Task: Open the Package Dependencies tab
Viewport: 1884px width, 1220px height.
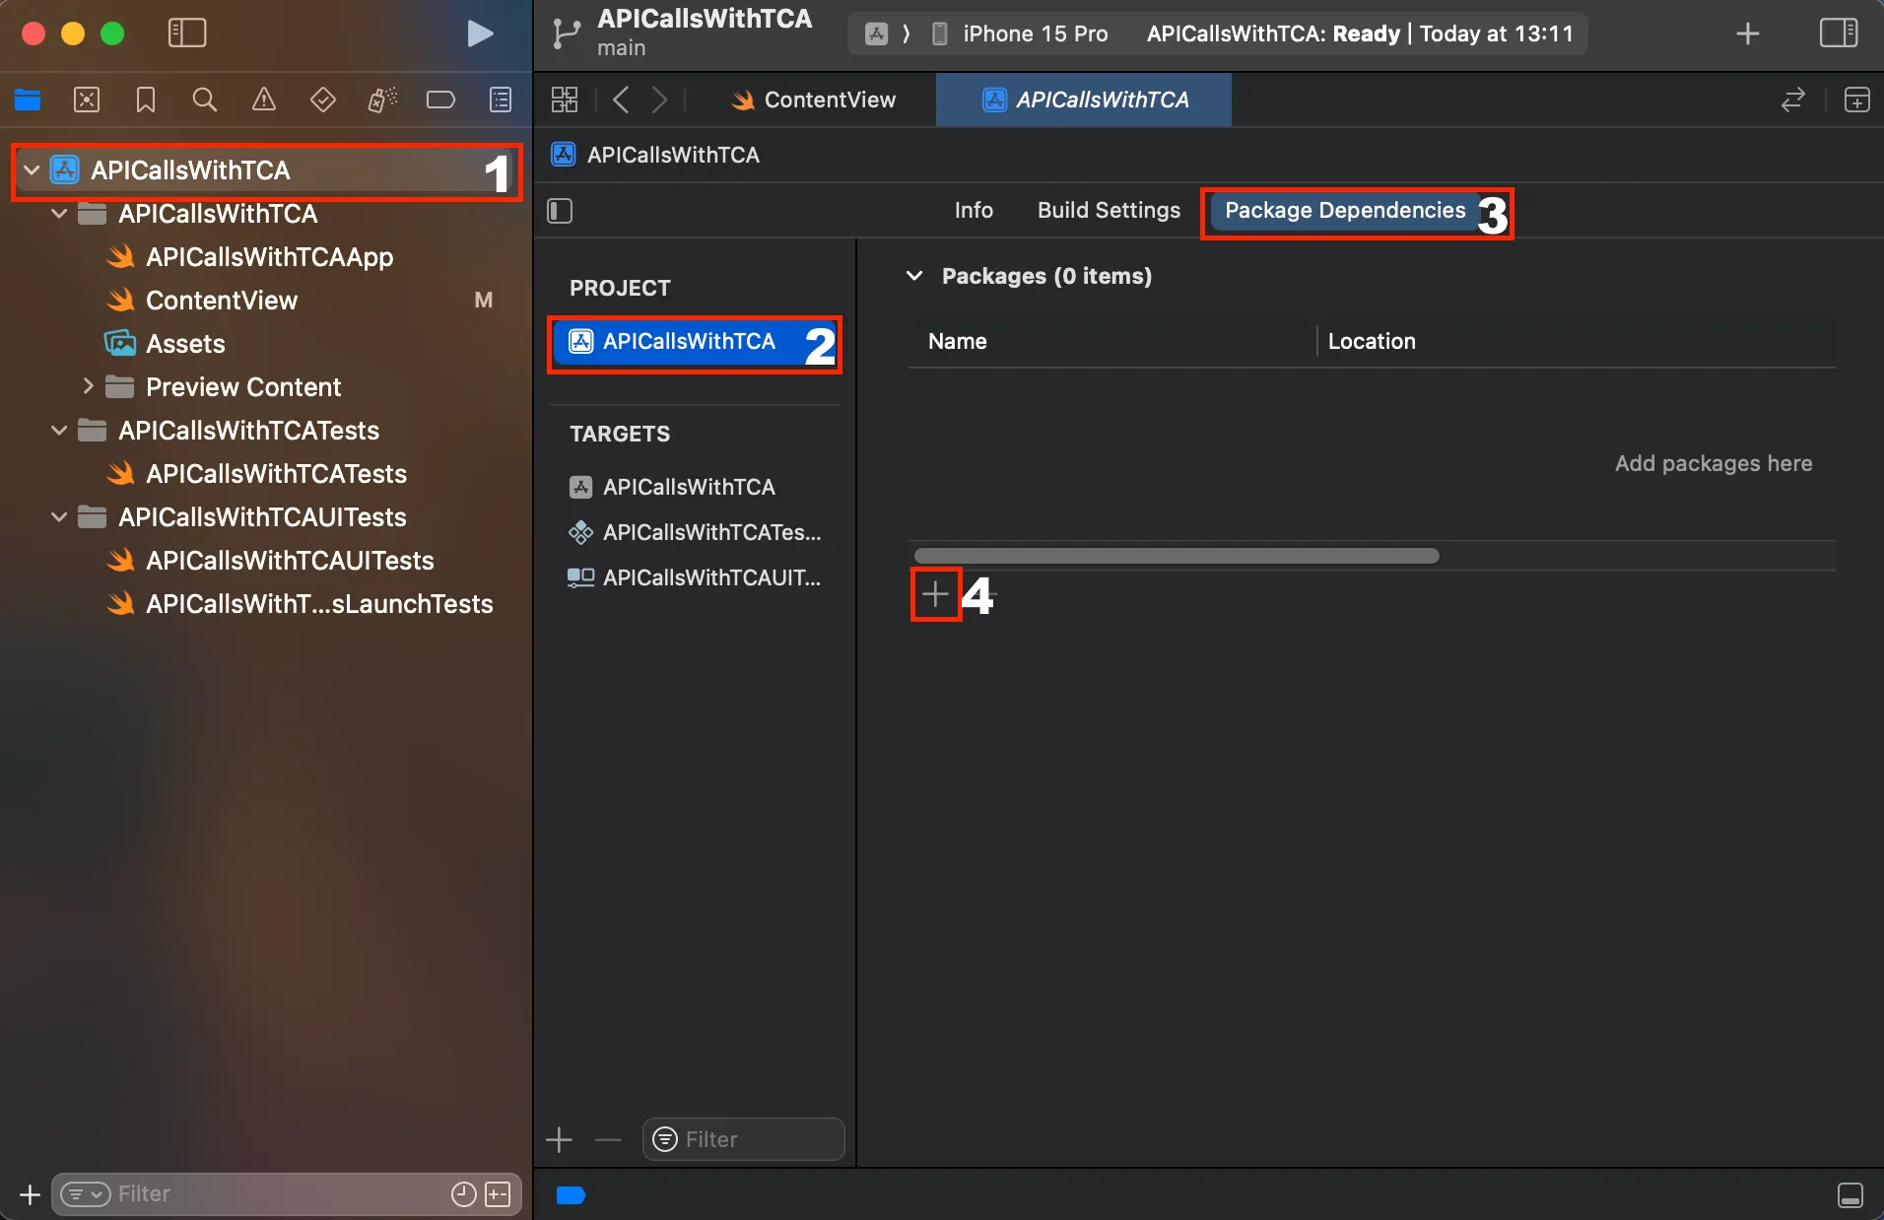Action: (1345, 211)
